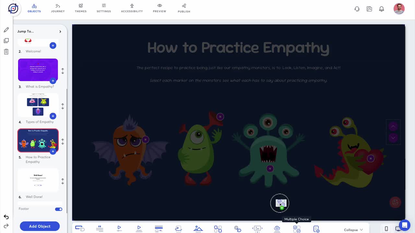The image size is (415, 233).
Task: Insert the 3D box object
Action: point(277,229)
